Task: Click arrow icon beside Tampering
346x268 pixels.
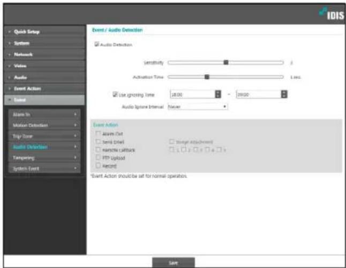Action: 75,157
